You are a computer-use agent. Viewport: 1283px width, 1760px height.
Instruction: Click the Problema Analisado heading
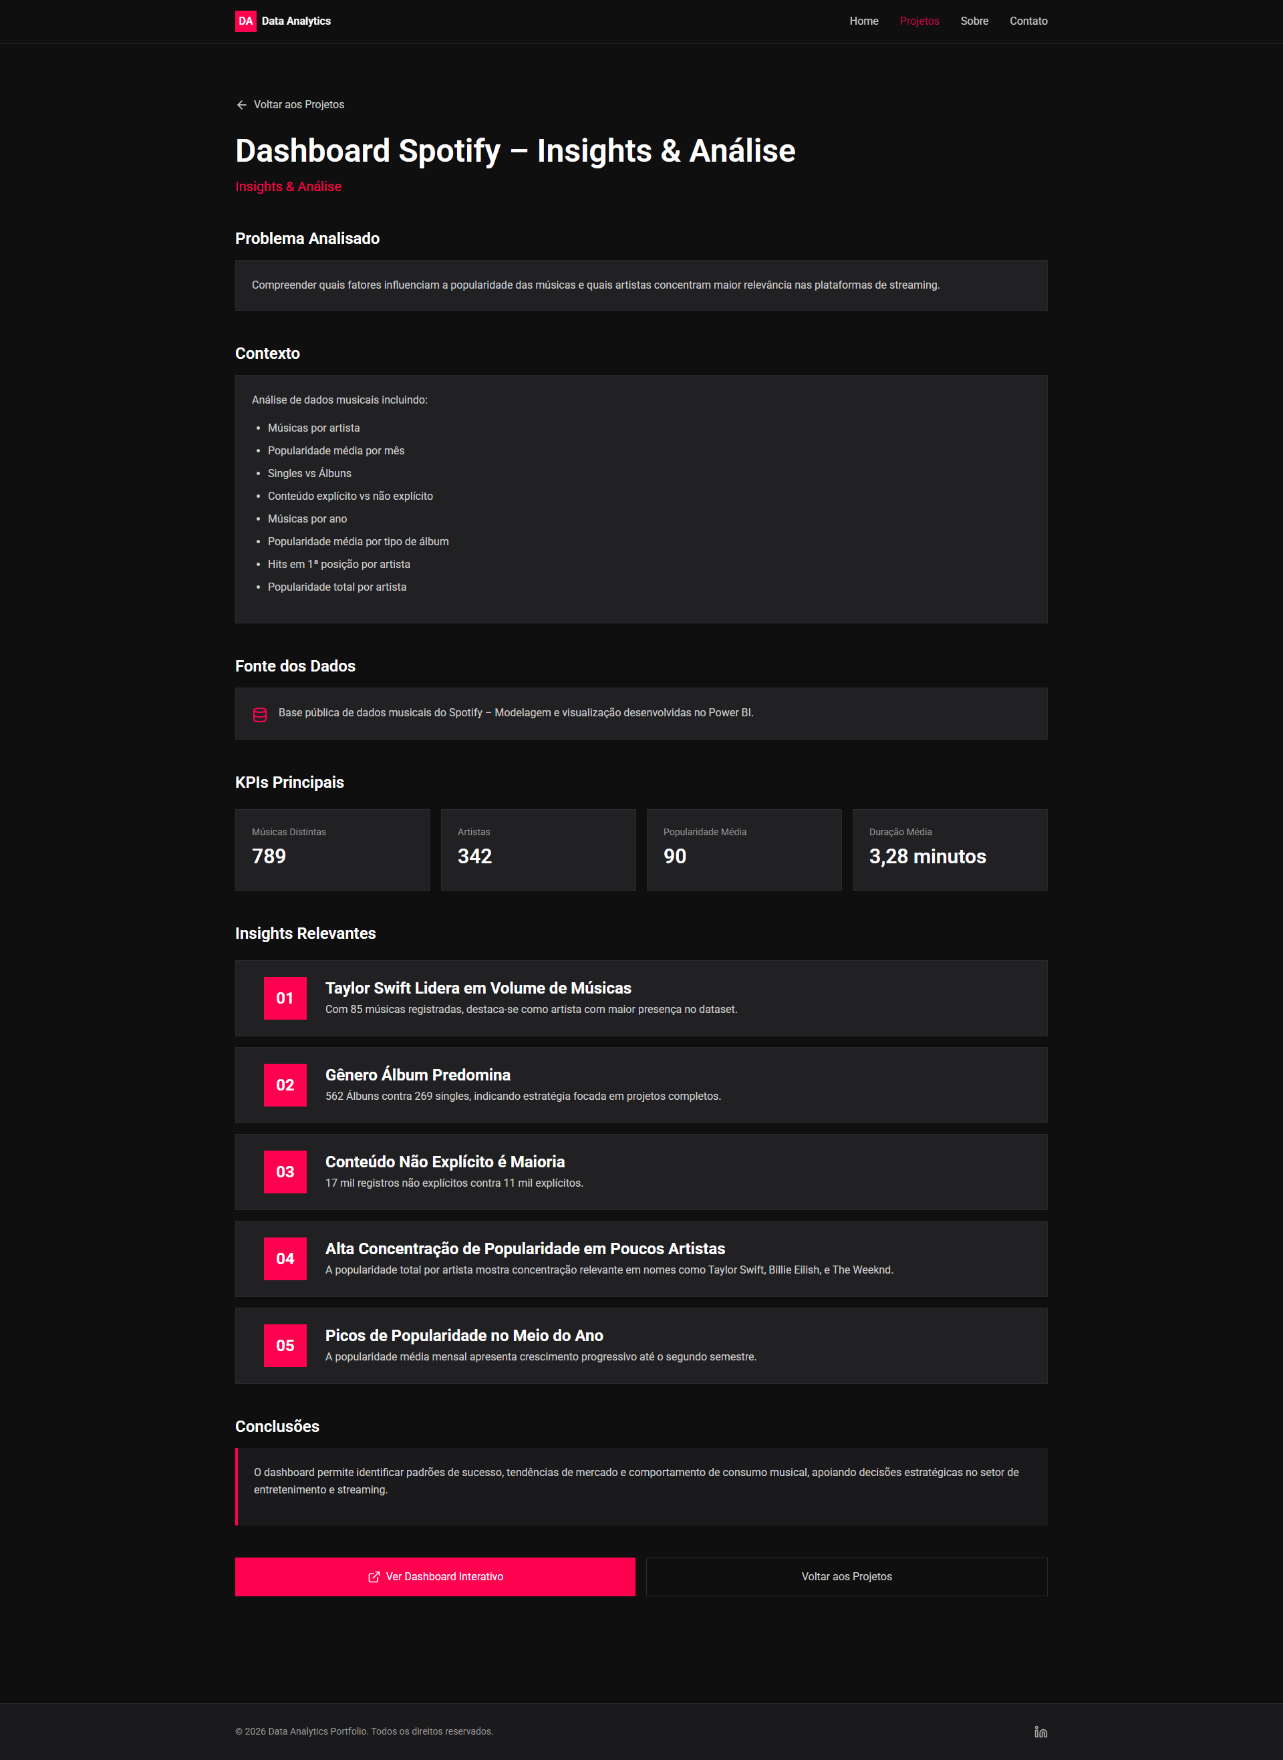click(x=307, y=239)
